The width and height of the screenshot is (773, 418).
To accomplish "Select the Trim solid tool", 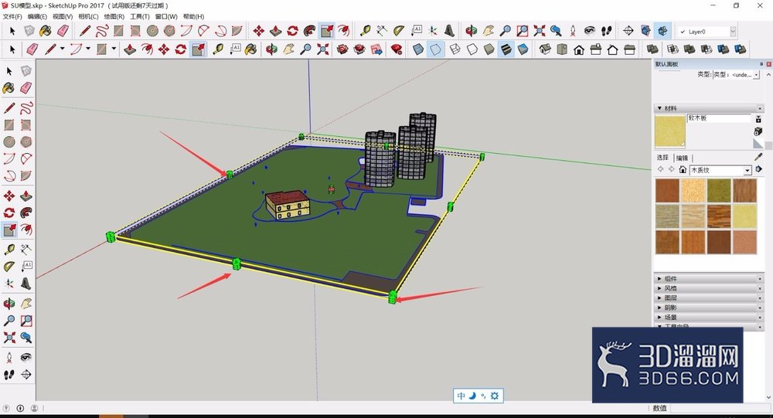I will point(724,49).
